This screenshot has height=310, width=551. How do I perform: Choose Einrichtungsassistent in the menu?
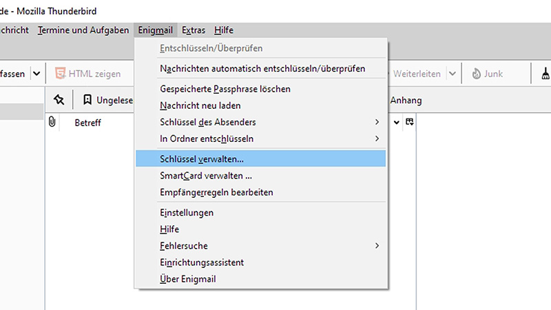tap(202, 262)
